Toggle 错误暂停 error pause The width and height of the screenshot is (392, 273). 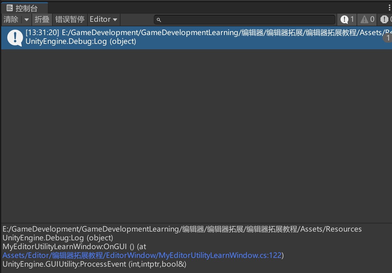point(70,20)
